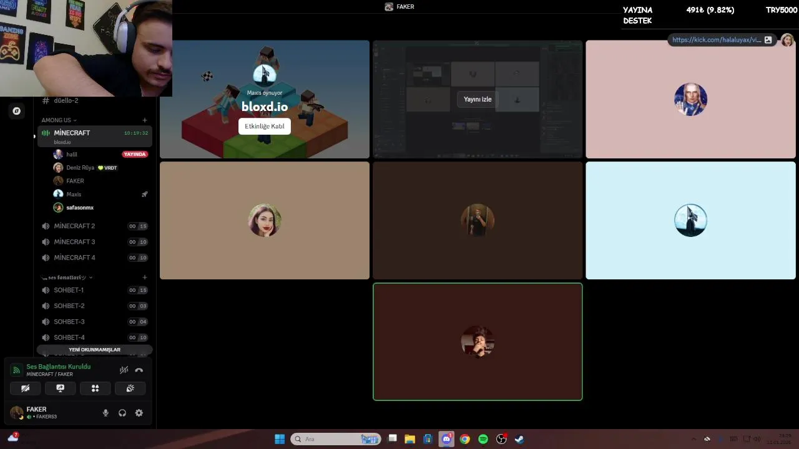Click the YAYINDA live badge next to halil

(135, 154)
